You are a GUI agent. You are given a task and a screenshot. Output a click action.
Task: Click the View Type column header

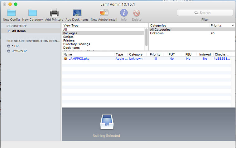[103, 26]
